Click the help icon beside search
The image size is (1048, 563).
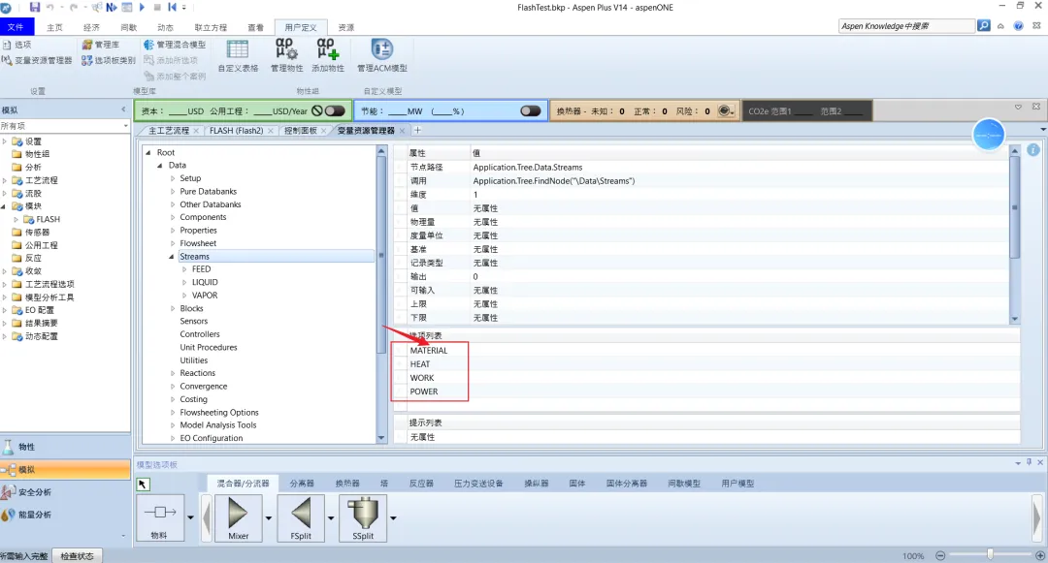[x=1018, y=26]
